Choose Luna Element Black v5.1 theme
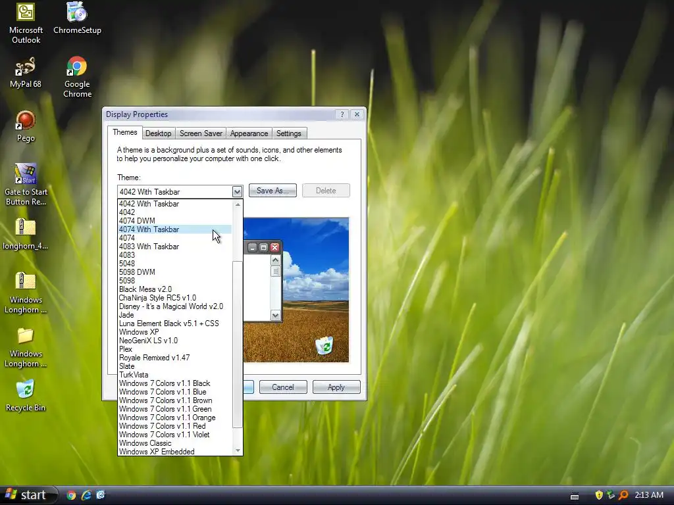Screen dimensions: 674x505 175,324
